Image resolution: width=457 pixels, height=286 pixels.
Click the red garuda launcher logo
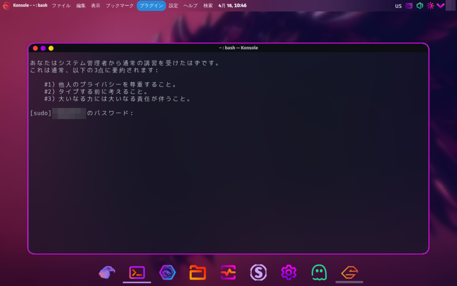(7, 6)
